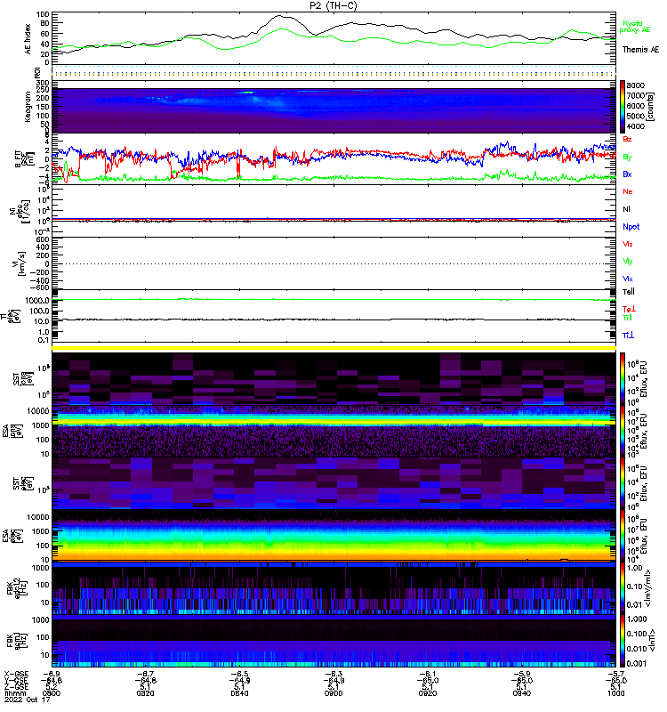Click the ESA ion Eflux color bar
This screenshot has width=667, height=712.
click(623, 431)
